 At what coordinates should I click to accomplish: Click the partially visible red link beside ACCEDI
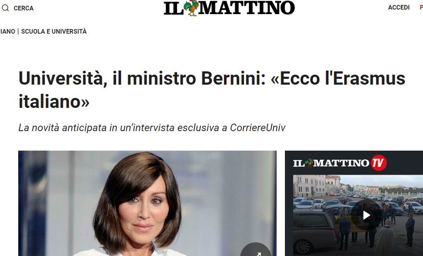point(421,7)
